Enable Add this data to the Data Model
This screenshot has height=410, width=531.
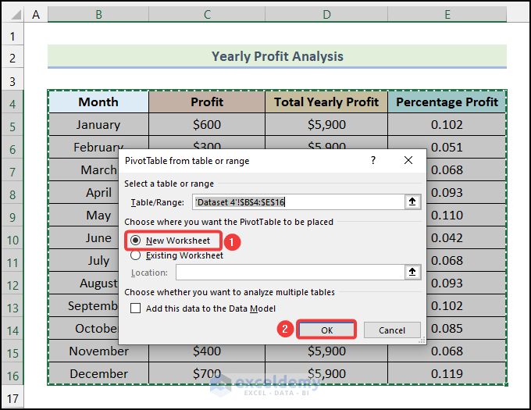(x=135, y=308)
